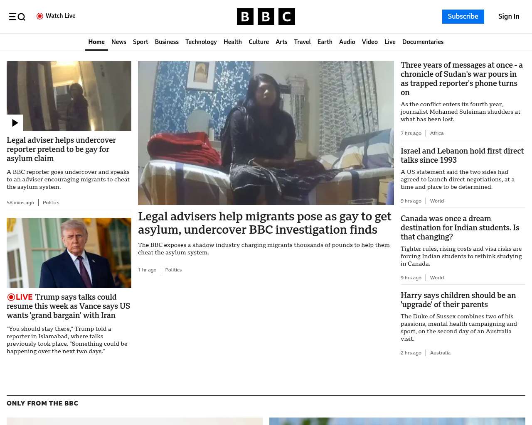Open the Technology section
532x425 pixels.
(x=201, y=42)
